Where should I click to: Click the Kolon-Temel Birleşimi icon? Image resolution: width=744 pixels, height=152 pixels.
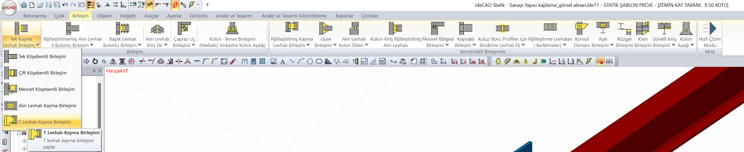pyautogui.click(x=232, y=28)
